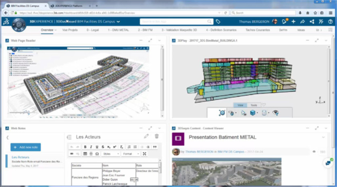Viewport: 337px width, 187px height.
Task: Edit the Les Acteurs note with pencil
Action: [x=146, y=136]
